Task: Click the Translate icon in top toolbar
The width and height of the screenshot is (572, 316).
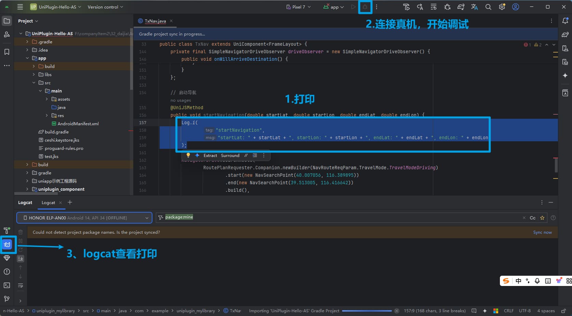Action: (x=474, y=7)
